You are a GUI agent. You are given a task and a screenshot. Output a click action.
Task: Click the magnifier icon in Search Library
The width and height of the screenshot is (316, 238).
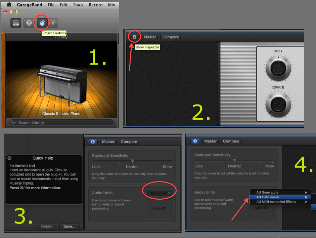12,122
